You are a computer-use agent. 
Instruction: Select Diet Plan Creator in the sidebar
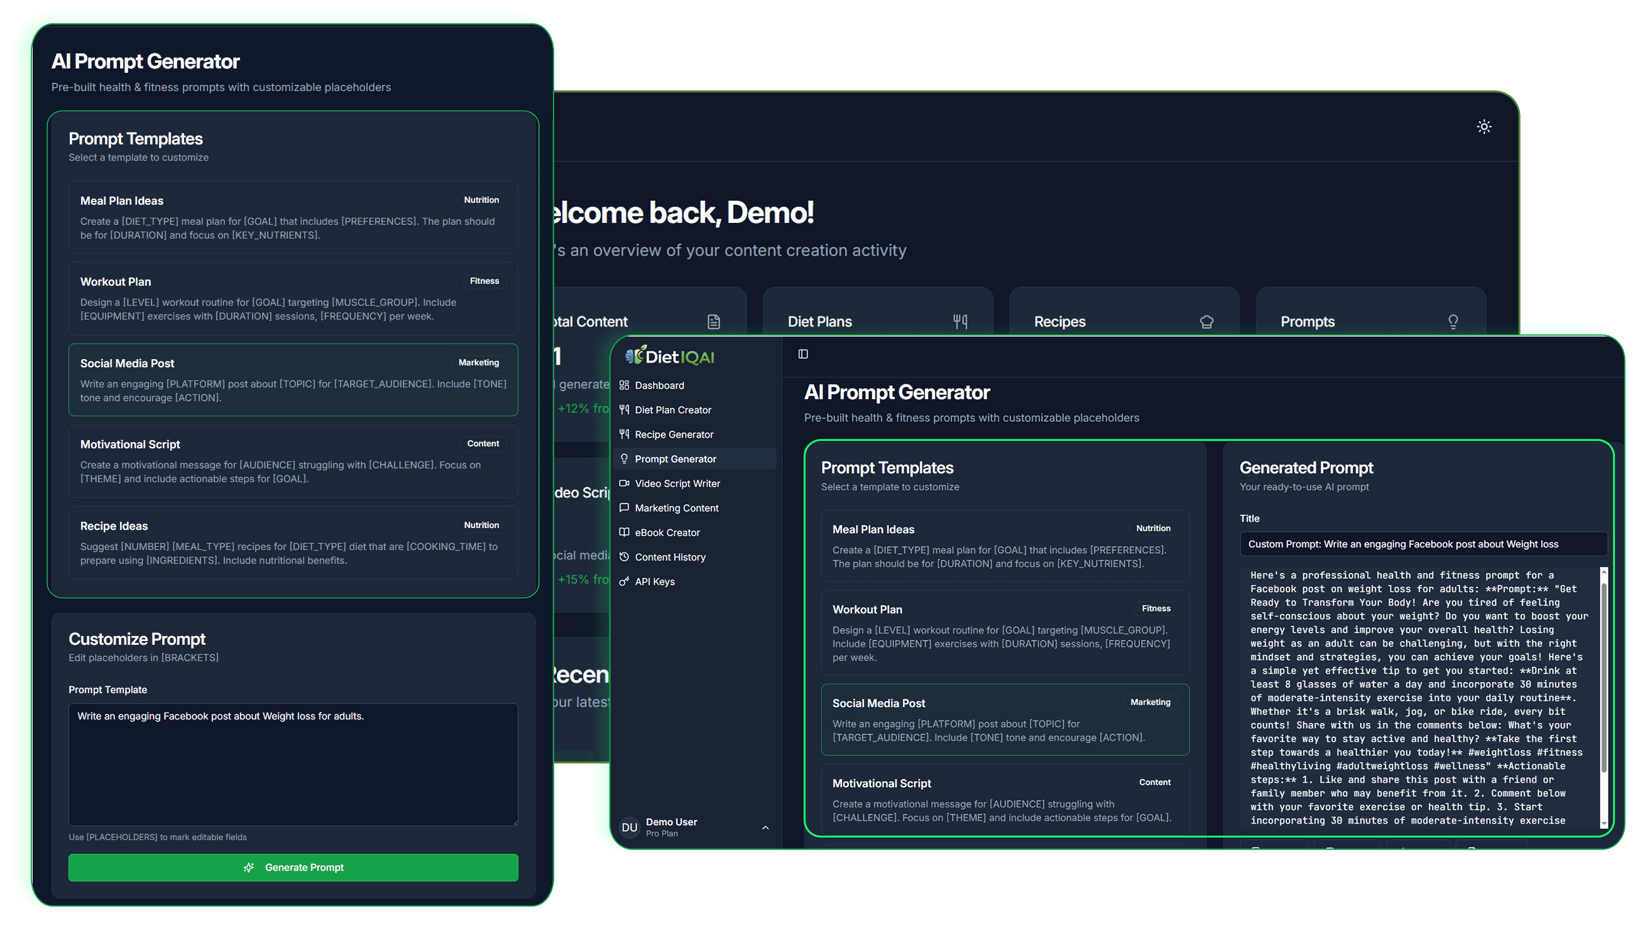pos(625,409)
